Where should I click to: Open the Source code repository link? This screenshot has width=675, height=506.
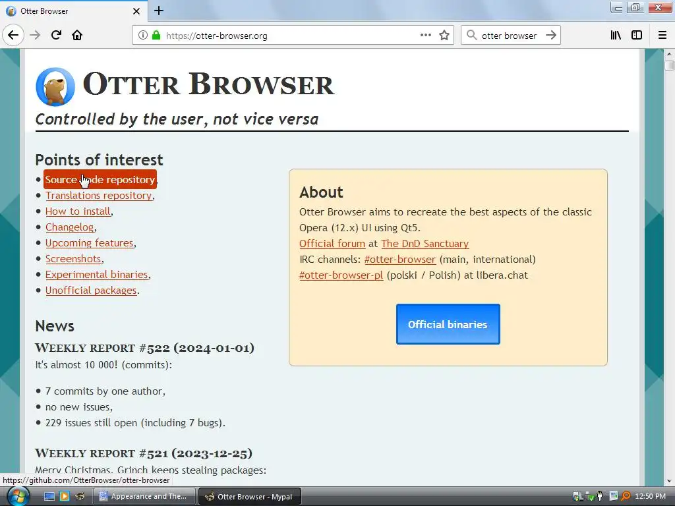pyautogui.click(x=100, y=179)
